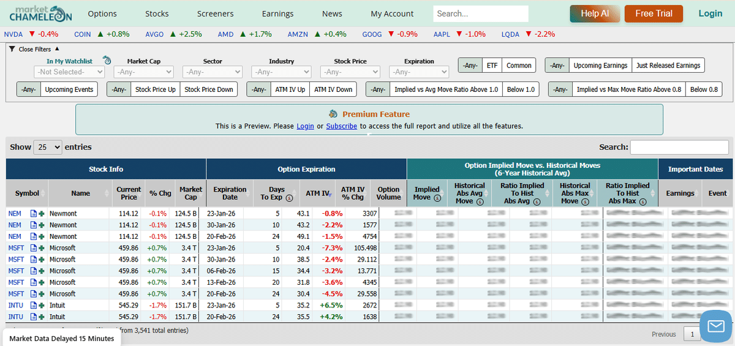
Task: Open the Expiration dropdown
Action: click(419, 72)
